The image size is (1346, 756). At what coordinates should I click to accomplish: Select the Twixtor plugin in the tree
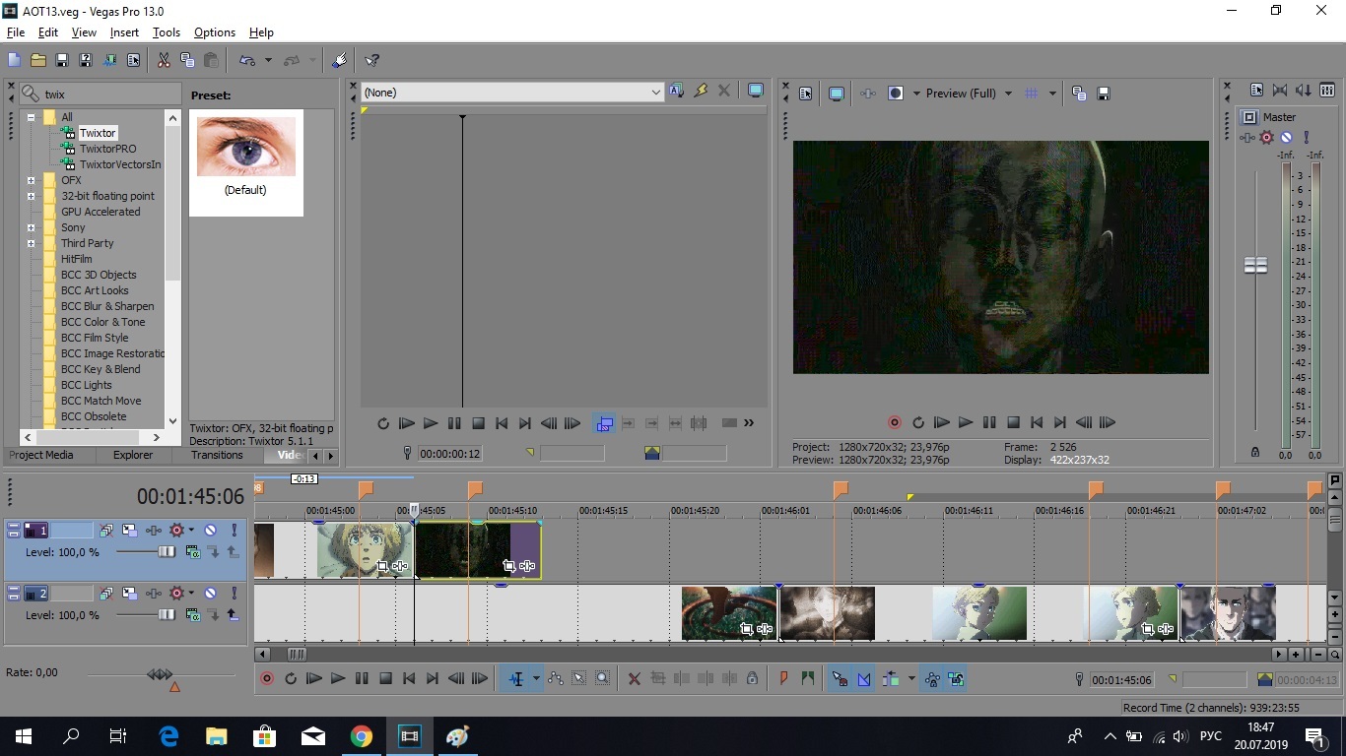point(98,133)
